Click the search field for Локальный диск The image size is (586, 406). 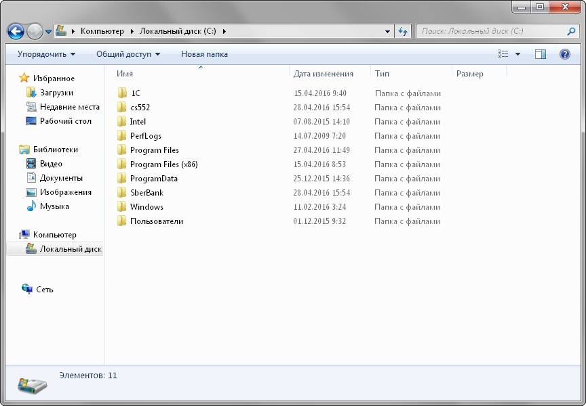pyautogui.click(x=488, y=31)
